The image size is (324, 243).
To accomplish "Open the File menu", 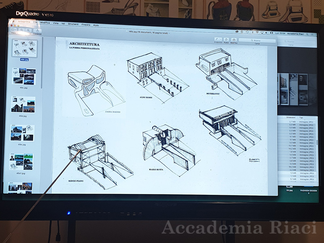I will tap(35, 22).
